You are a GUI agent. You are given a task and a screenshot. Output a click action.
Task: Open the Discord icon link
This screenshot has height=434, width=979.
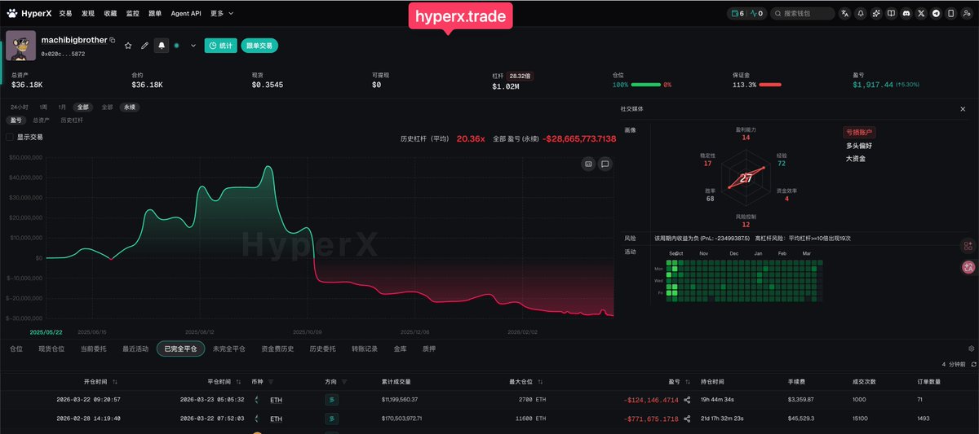point(906,14)
